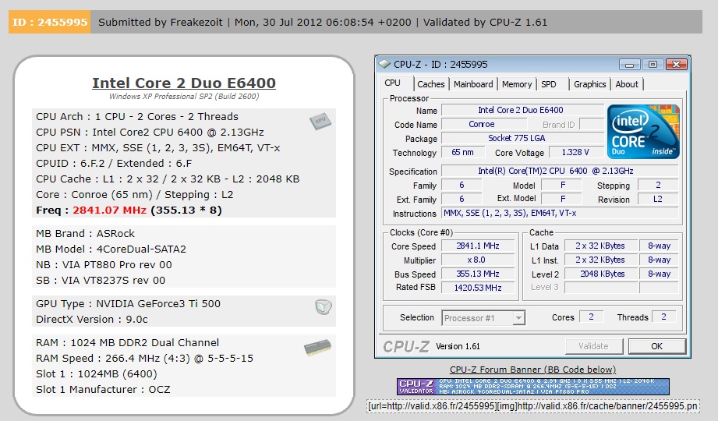The image size is (718, 421).
Task: Click the Windows XP Professional SP2 subtitle
Action: click(184, 97)
